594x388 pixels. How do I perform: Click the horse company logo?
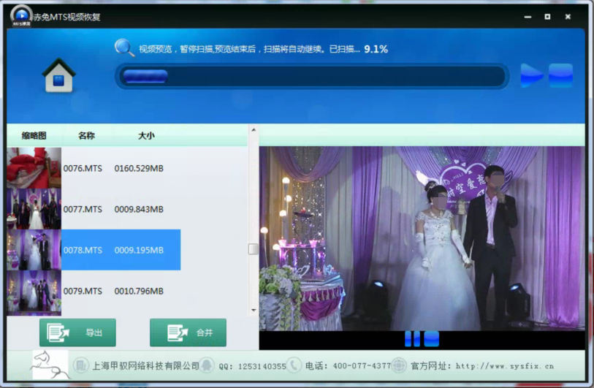[50, 365]
